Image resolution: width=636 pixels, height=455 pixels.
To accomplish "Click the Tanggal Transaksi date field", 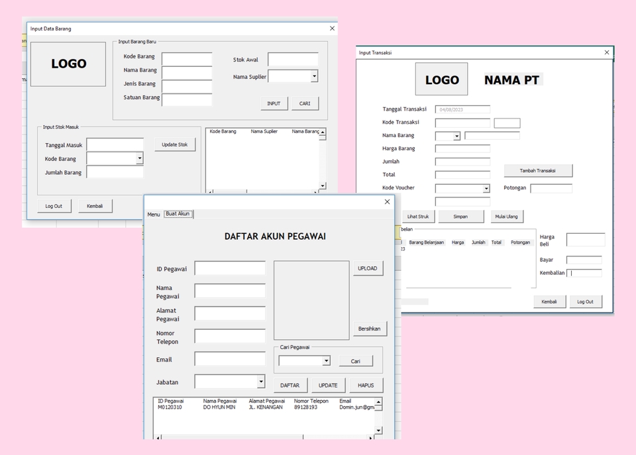I will click(462, 109).
